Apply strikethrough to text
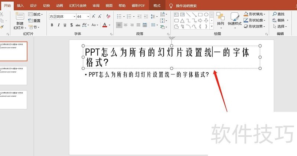 pos(78,25)
